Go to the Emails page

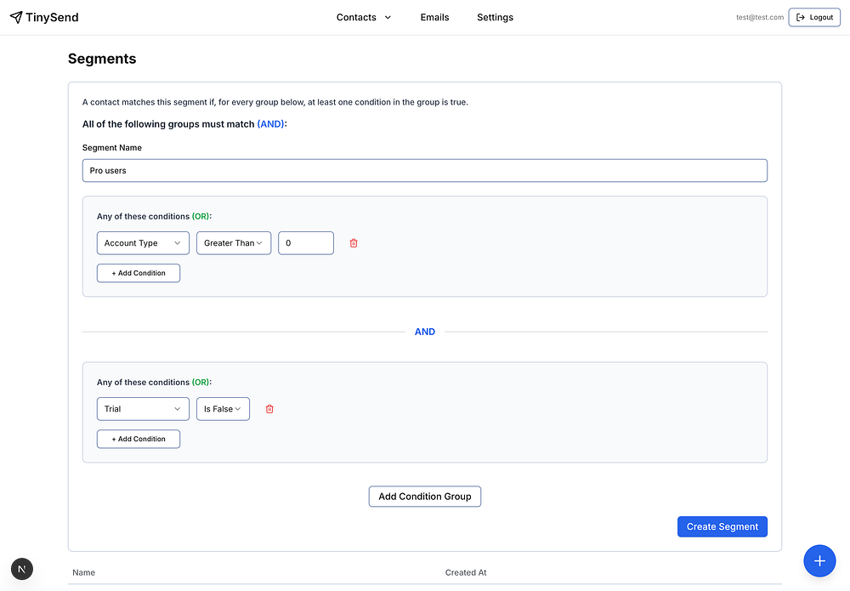[434, 17]
